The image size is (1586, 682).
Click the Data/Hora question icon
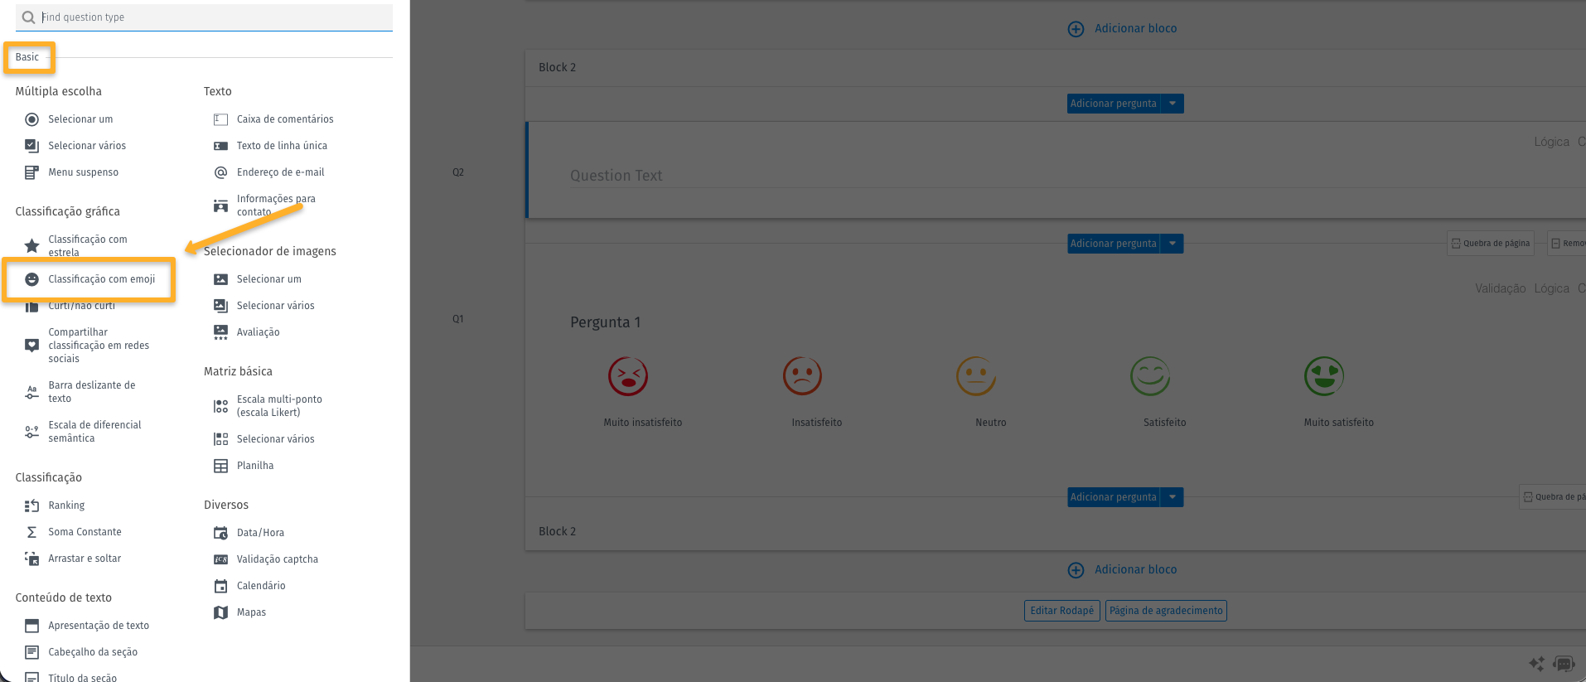point(220,533)
